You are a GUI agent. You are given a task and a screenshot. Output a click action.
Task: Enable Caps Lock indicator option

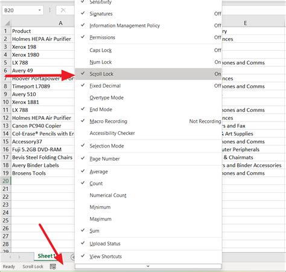click(148, 50)
